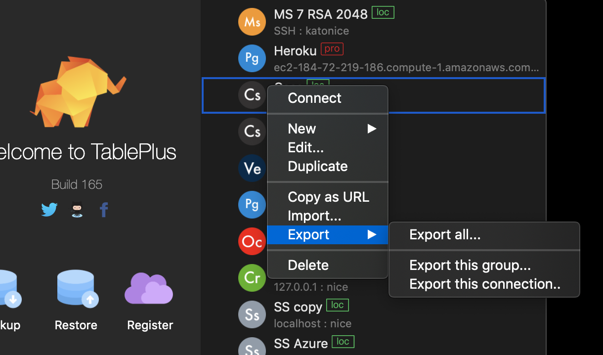Viewport: 603px width, 355px height.
Task: Expand the New submenu arrow
Action: 372,129
